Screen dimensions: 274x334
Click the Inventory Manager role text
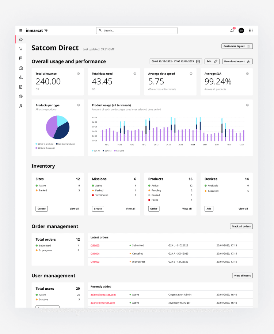pyautogui.click(x=179, y=303)
